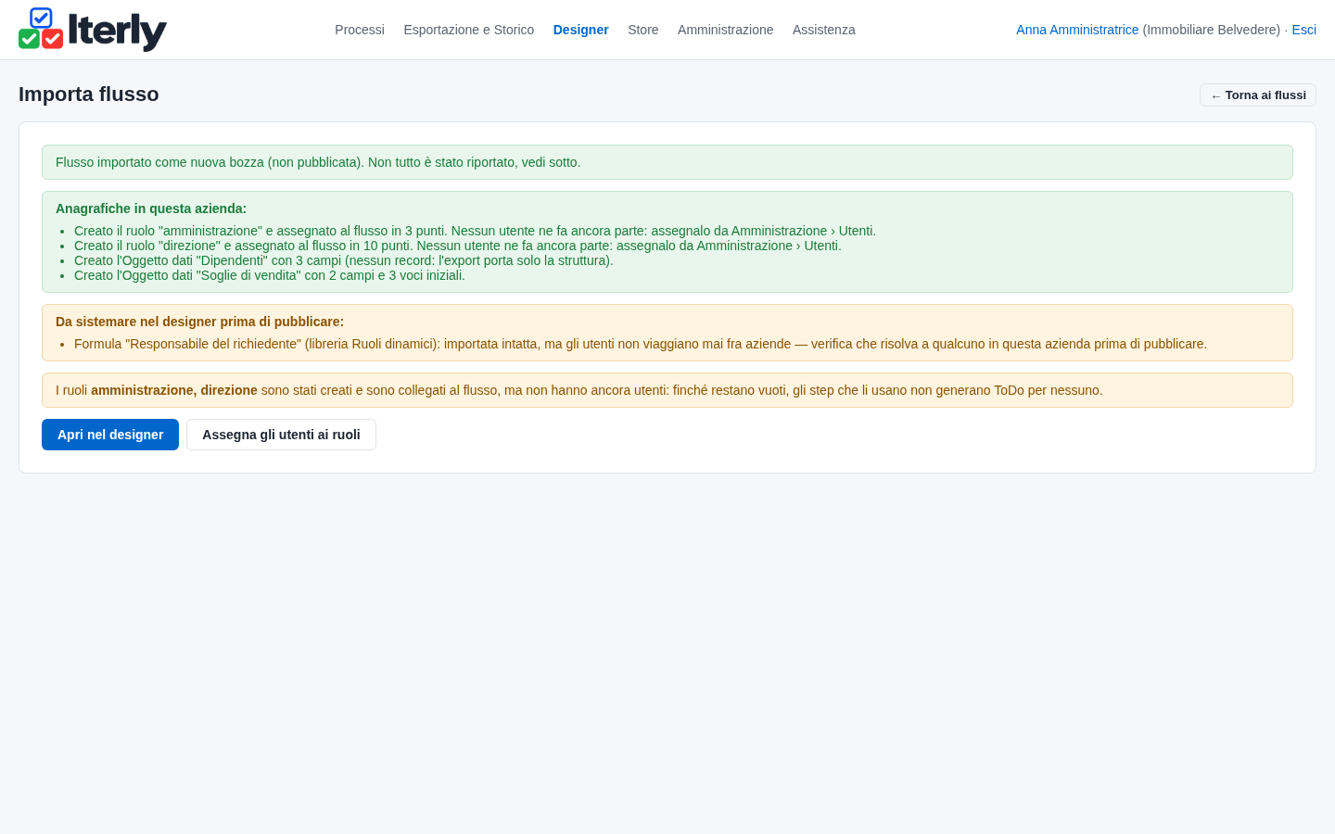
Task: Go to Esportazione e Storico
Action: click(x=469, y=30)
